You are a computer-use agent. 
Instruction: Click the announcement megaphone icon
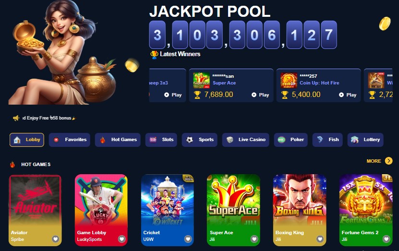click(16, 118)
